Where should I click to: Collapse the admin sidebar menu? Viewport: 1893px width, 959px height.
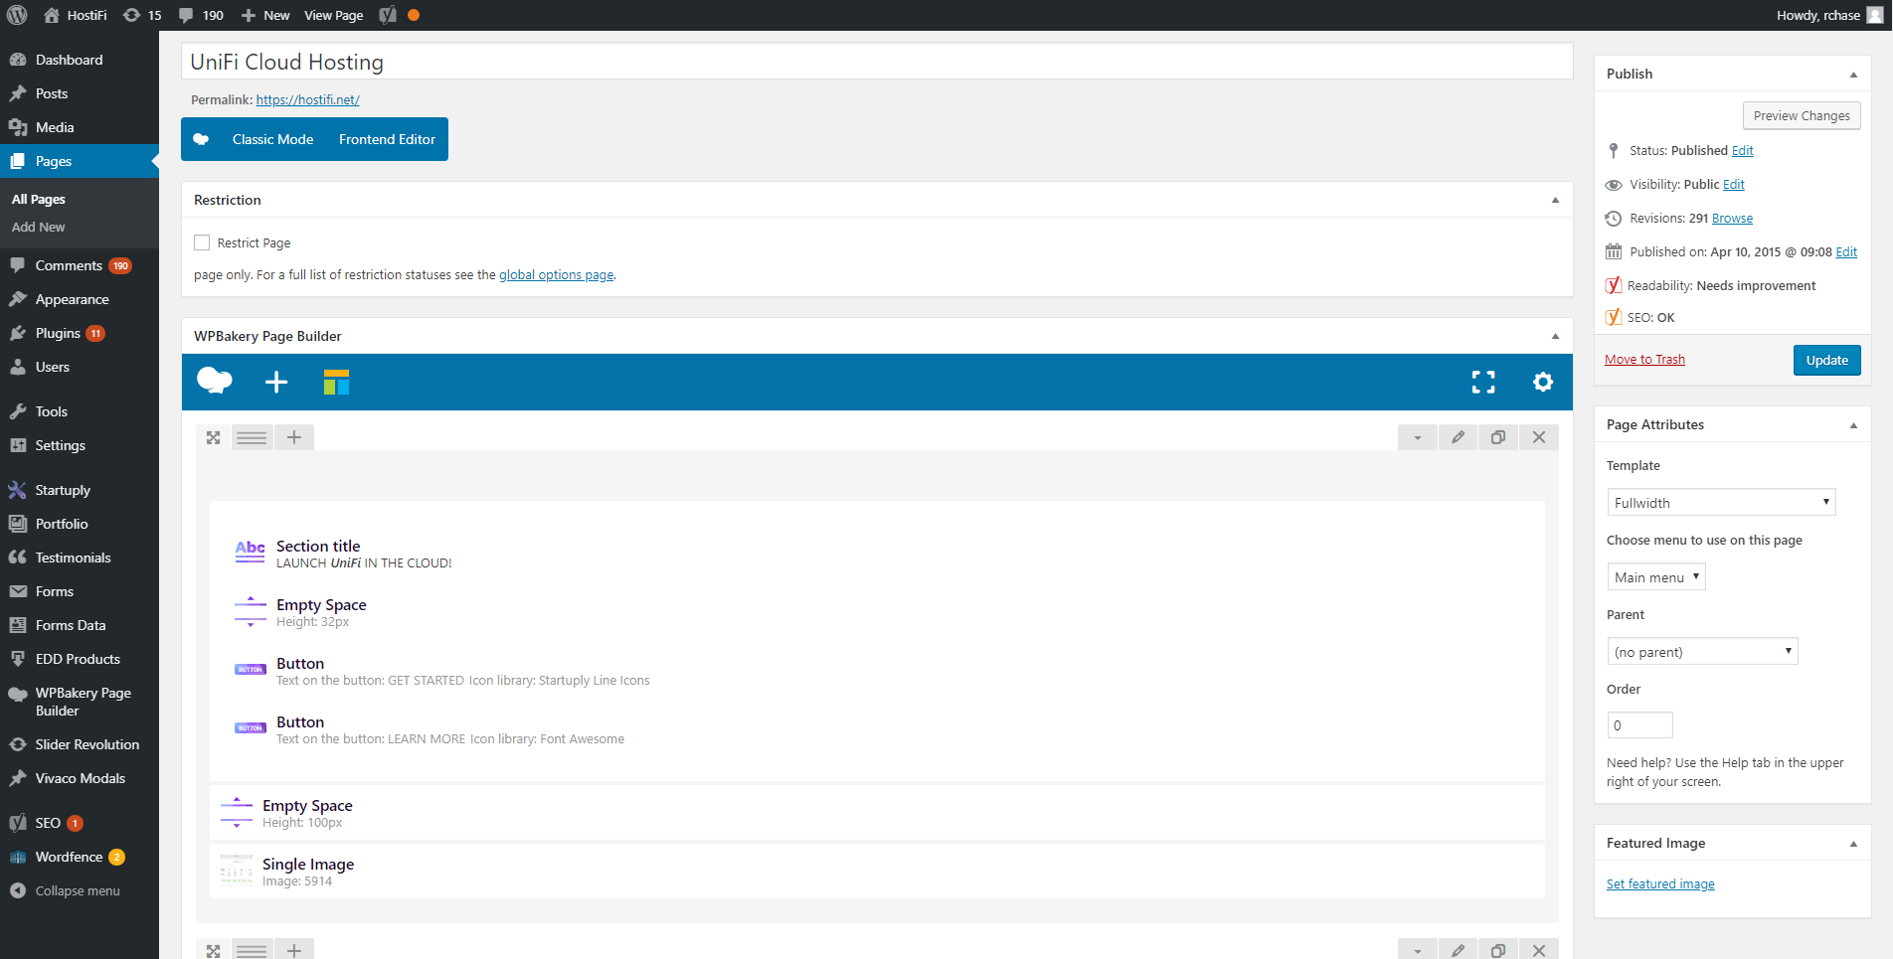tap(80, 890)
